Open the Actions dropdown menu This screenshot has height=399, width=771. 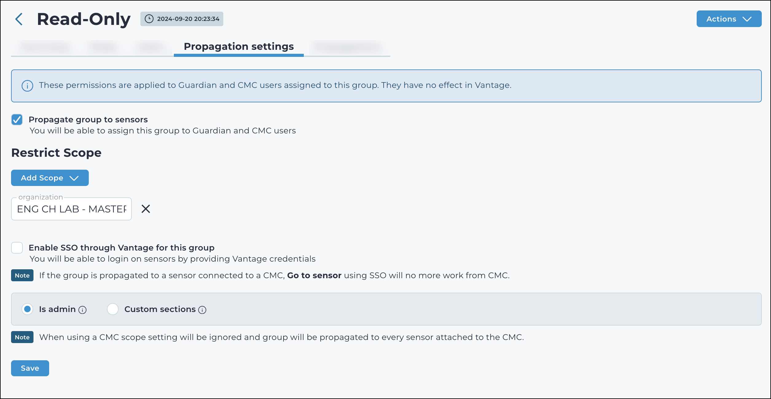tap(729, 19)
